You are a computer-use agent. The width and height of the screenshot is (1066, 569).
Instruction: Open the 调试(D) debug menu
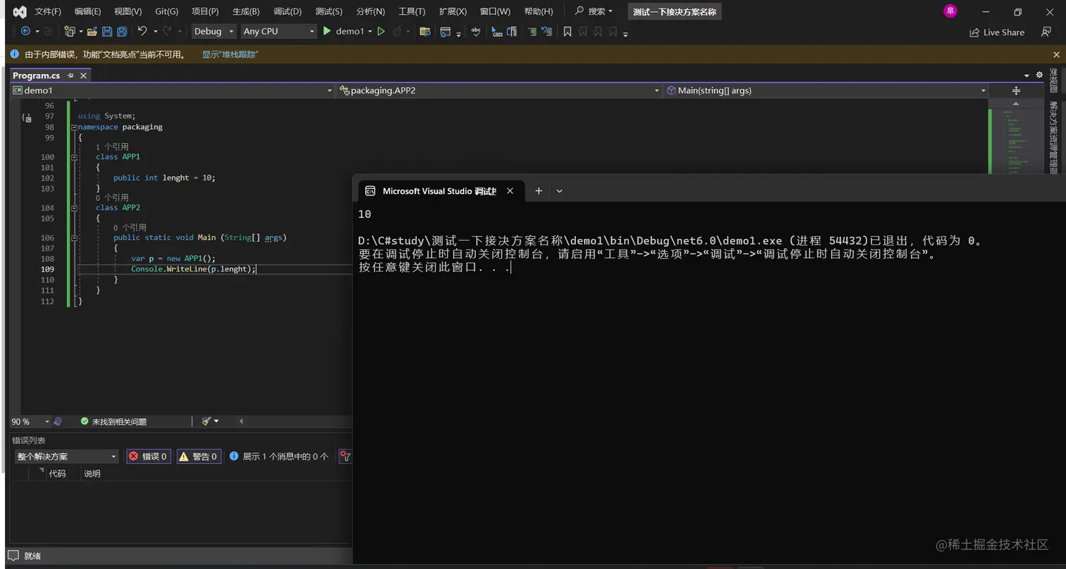287,11
